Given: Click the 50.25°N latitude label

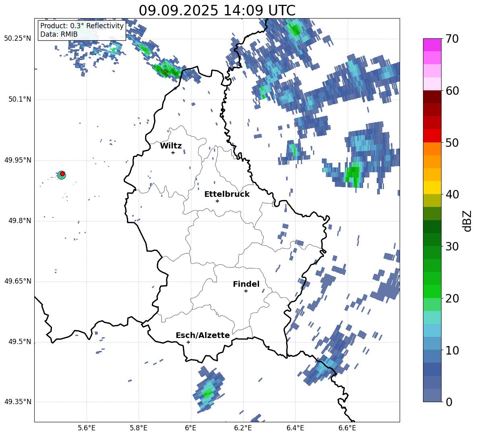Looking at the screenshot, I should pos(18,39).
